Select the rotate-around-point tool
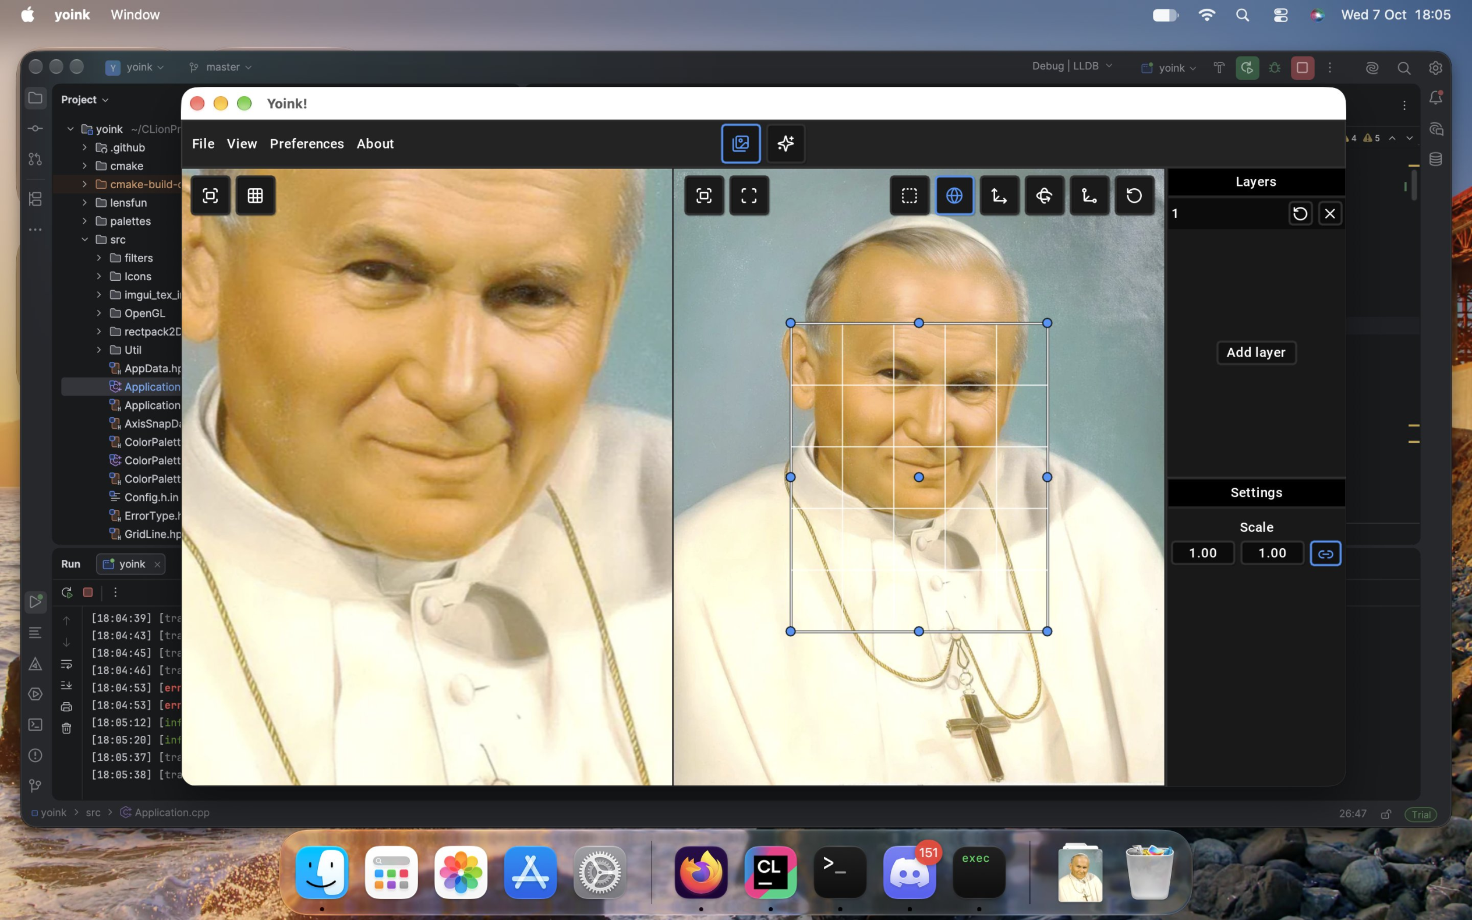 pyautogui.click(x=1044, y=195)
